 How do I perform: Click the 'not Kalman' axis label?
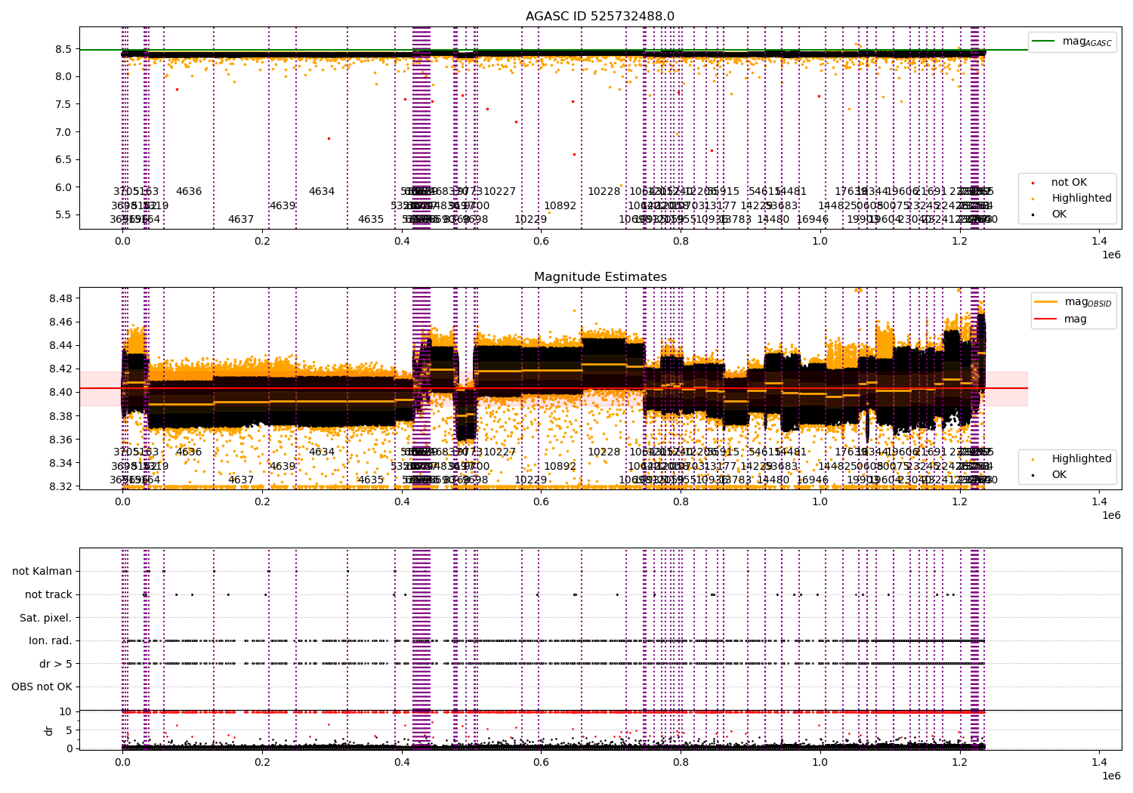click(x=42, y=572)
